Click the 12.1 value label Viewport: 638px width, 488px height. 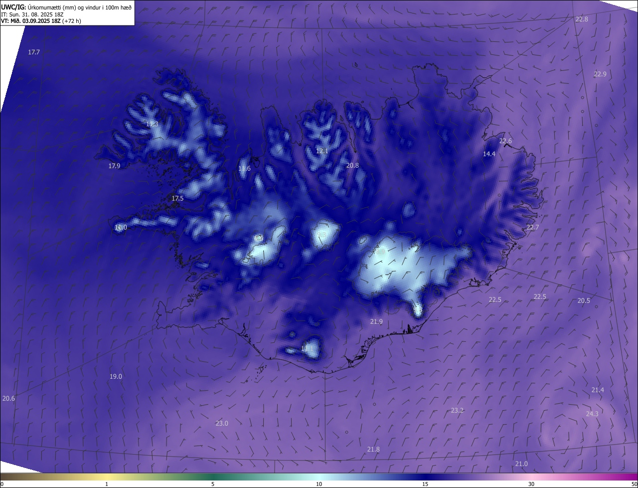pos(322,151)
